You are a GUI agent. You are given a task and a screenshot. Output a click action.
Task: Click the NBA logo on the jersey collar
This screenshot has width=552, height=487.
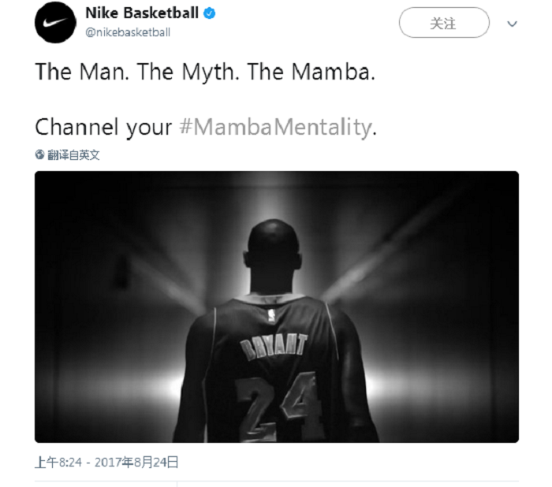click(x=271, y=315)
